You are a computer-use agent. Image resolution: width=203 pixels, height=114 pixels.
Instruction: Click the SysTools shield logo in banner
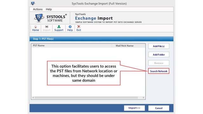(x=39, y=18)
